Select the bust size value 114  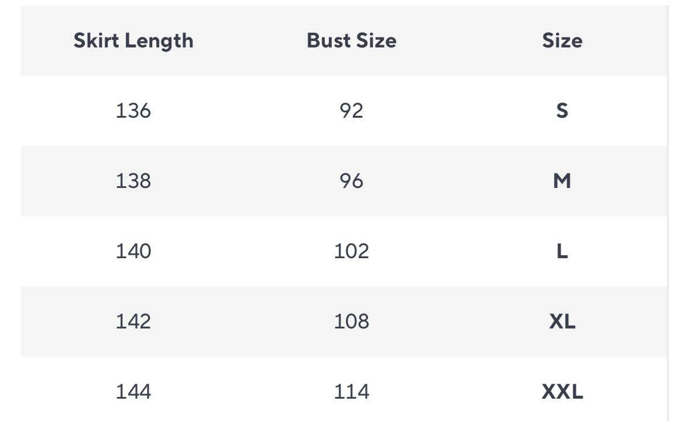point(352,392)
